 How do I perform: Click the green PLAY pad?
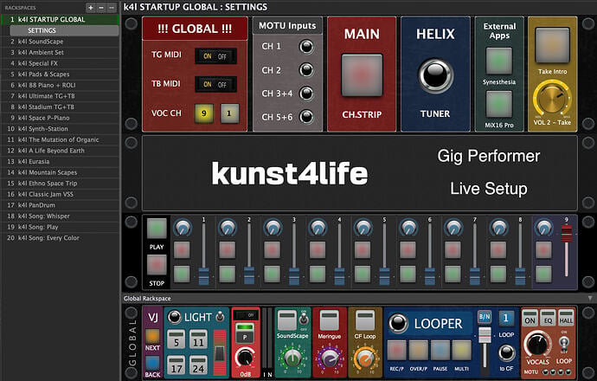click(157, 229)
